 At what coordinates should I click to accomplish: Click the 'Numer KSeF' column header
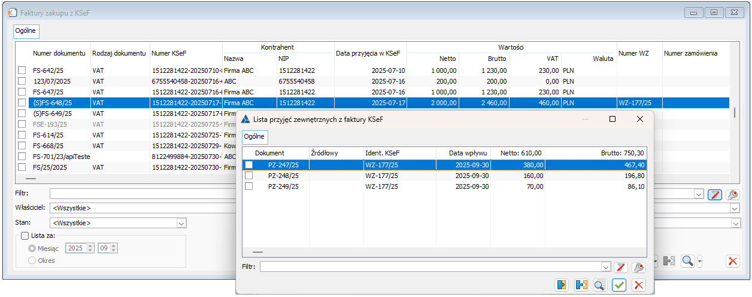[x=169, y=53]
